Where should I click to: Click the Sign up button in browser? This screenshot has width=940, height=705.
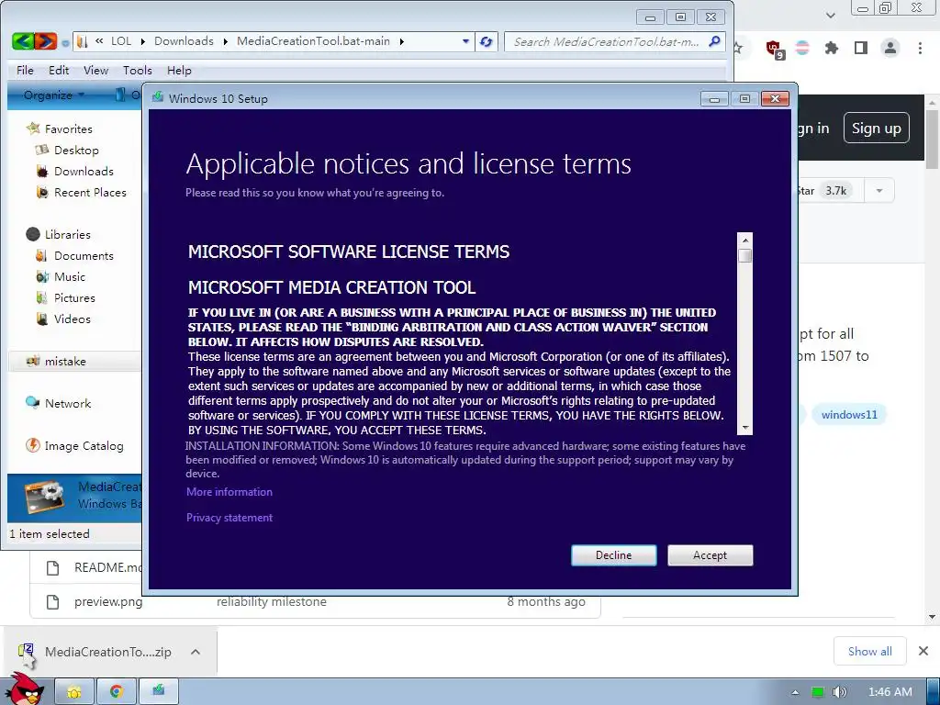876,129
